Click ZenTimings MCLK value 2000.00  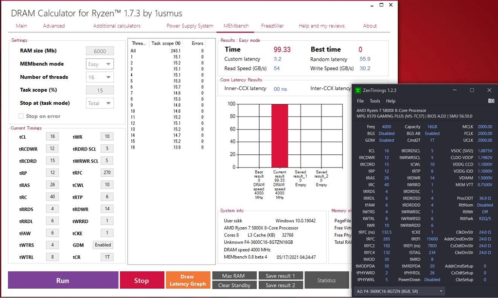(x=485, y=127)
